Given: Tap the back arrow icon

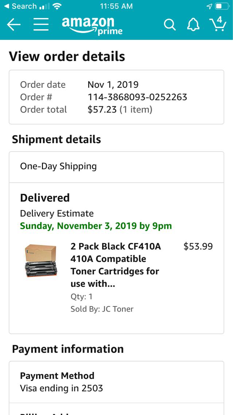Looking at the screenshot, I should click(14, 25).
